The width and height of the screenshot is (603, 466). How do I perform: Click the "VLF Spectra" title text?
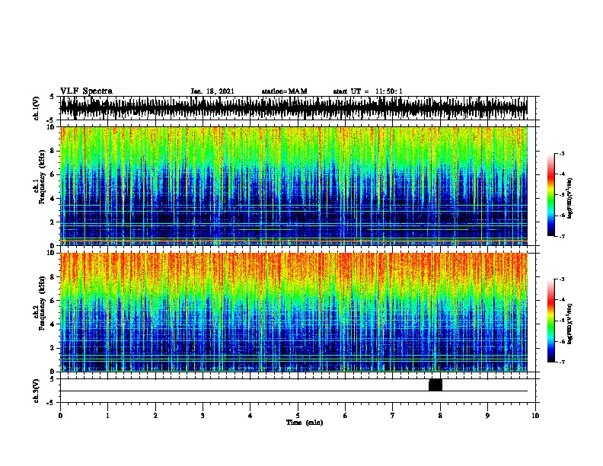(86, 91)
